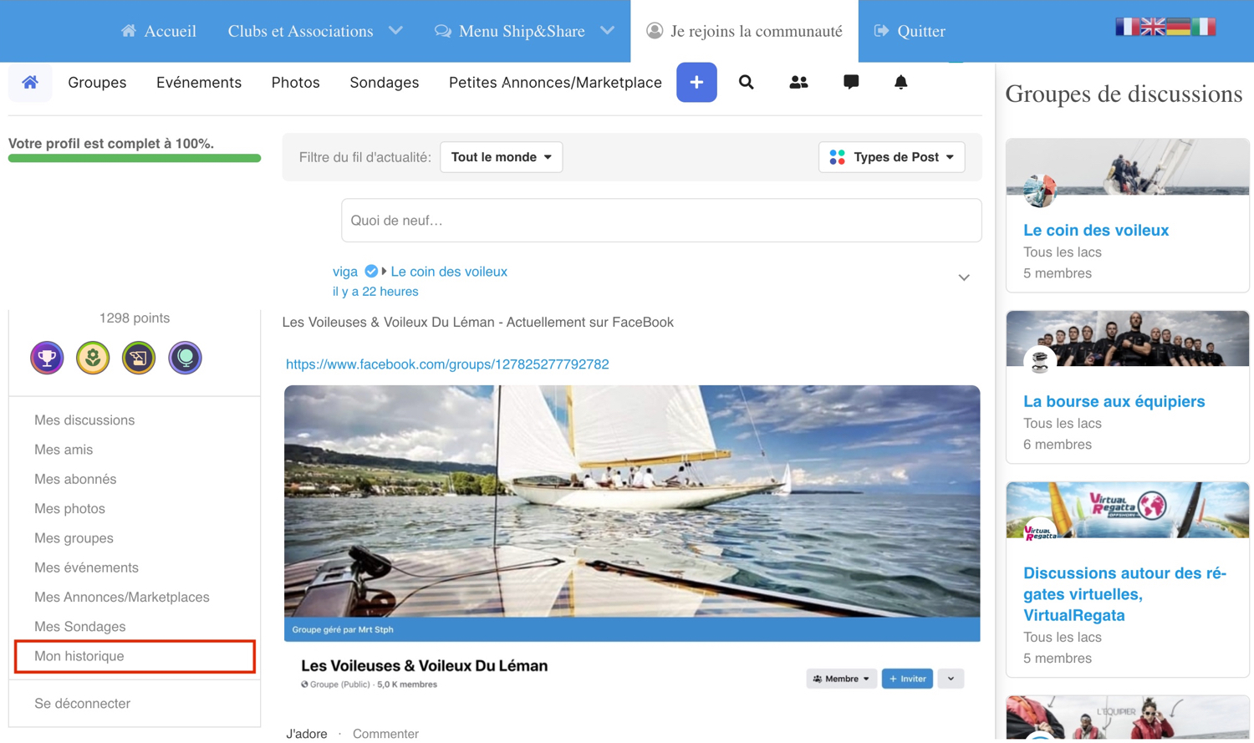1254x743 pixels.
Task: Open 'Mon historique' in the sidebar
Action: (79, 656)
